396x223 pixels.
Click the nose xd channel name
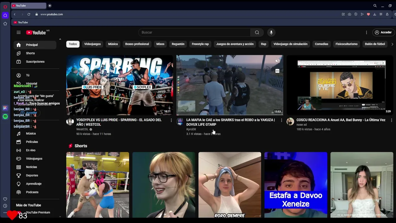[x=302, y=125]
